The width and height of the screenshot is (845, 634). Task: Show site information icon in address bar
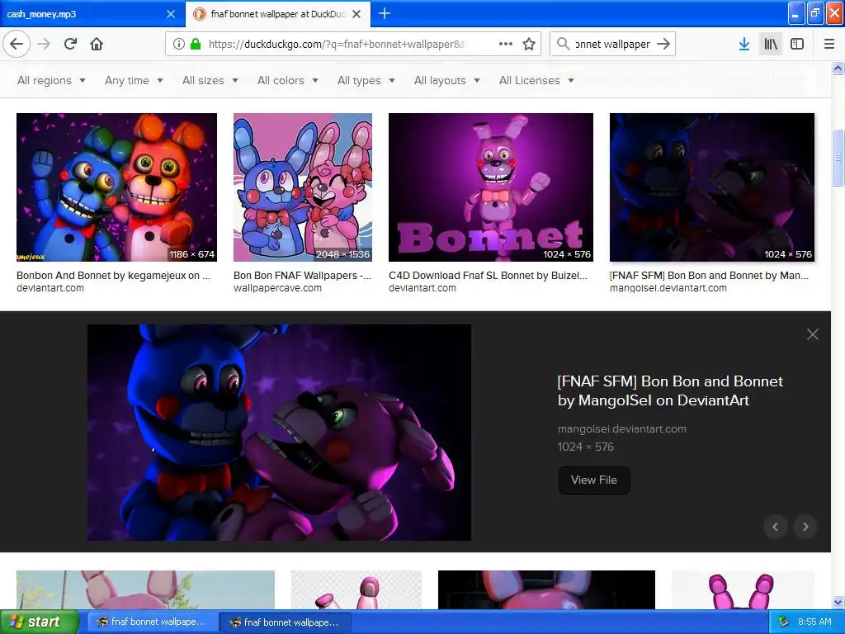pyautogui.click(x=179, y=45)
